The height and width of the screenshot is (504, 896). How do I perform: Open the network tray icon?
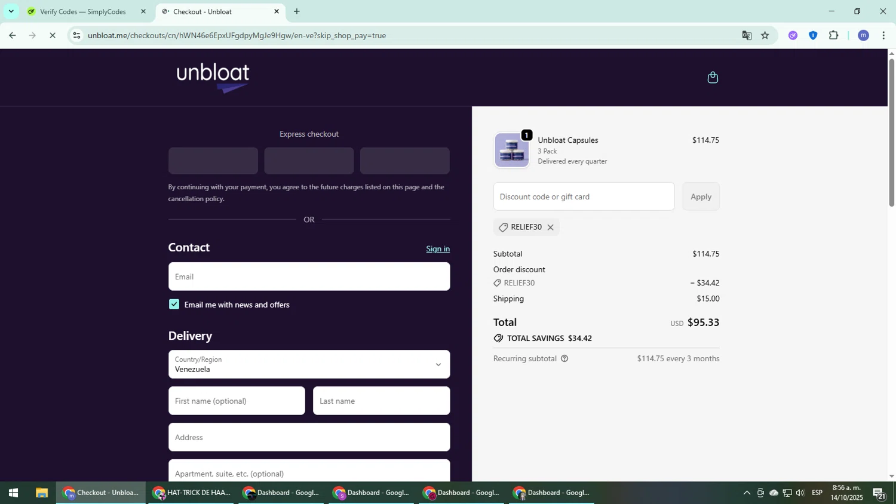(x=787, y=493)
